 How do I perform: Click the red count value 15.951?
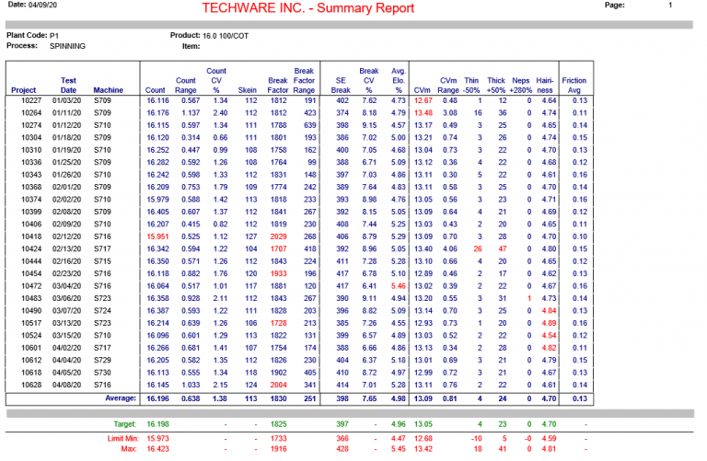click(x=157, y=236)
